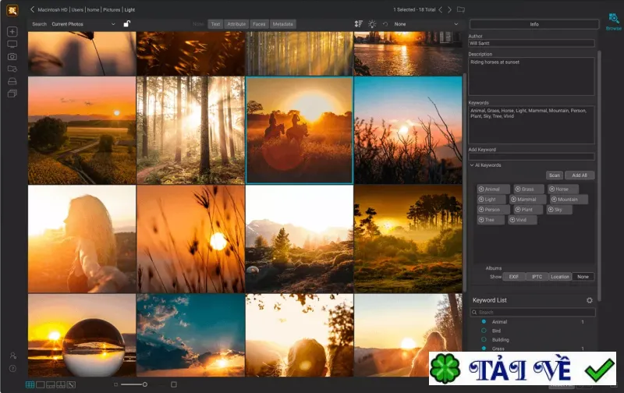
Task: Open the None preset dropdown
Action: 426,24
